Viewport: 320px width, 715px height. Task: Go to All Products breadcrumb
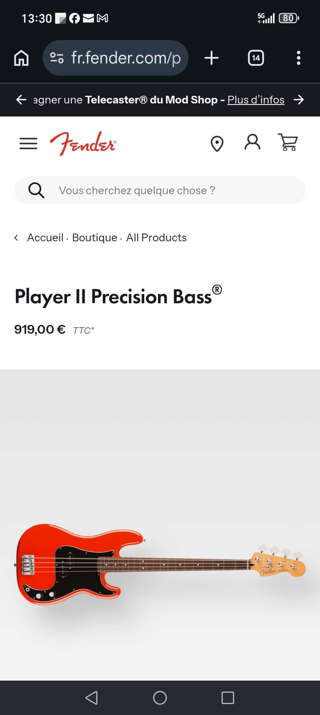156,238
